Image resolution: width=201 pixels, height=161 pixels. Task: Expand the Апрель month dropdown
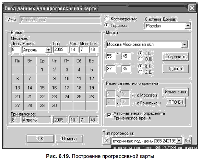click(48, 50)
